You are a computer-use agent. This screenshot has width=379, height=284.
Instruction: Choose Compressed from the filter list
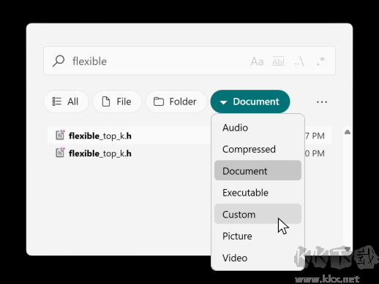pos(258,149)
